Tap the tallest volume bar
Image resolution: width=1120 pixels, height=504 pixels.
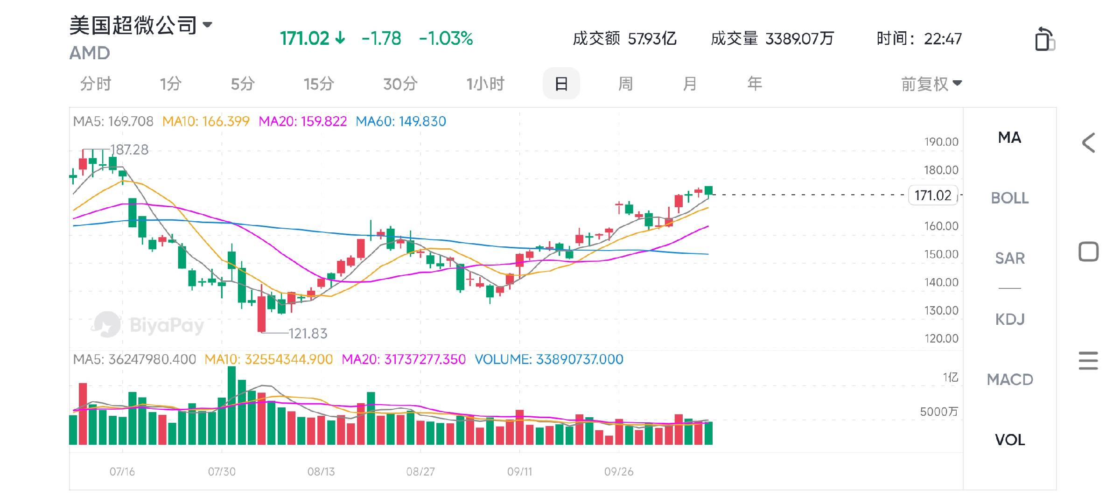pyautogui.click(x=231, y=405)
